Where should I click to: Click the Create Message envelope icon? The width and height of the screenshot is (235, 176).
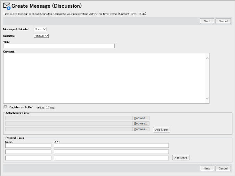7,6
